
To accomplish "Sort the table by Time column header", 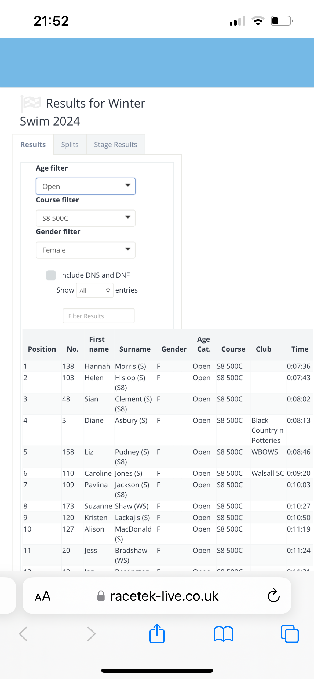I will tap(300, 349).
